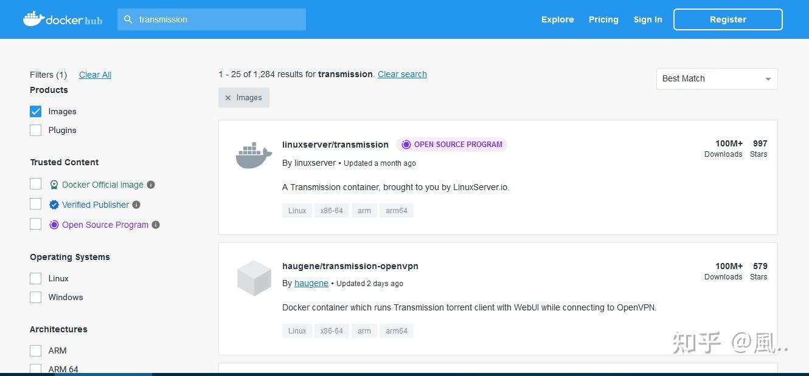Open the haugene publisher profile link
Viewport: 809px width, 376px height.
pyautogui.click(x=311, y=283)
